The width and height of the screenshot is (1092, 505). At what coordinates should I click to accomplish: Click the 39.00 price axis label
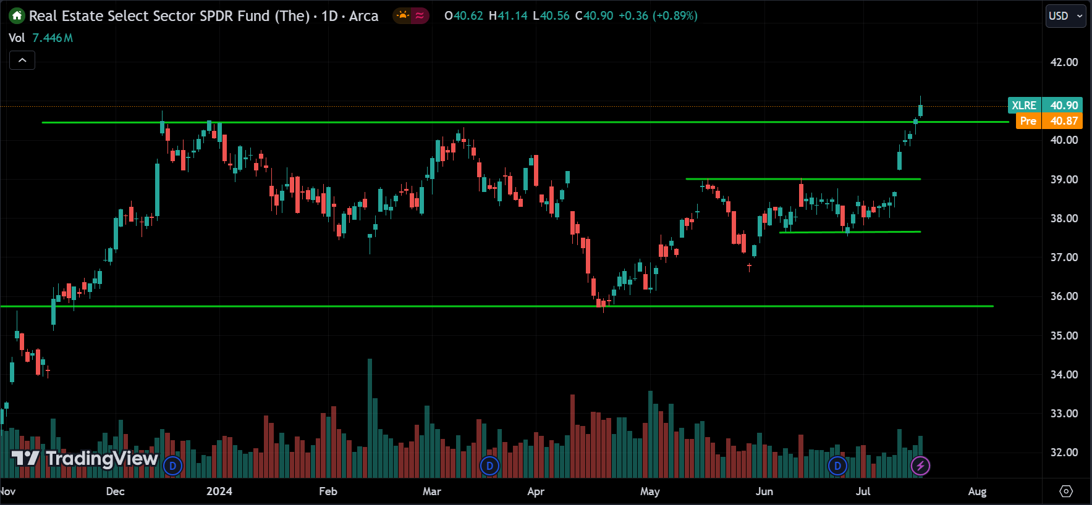(x=1064, y=180)
